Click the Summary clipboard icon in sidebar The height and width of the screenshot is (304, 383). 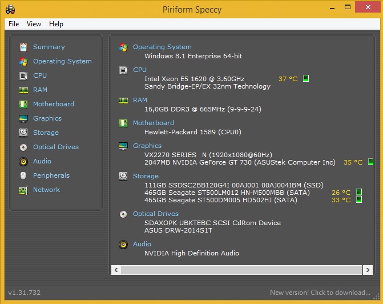point(23,47)
